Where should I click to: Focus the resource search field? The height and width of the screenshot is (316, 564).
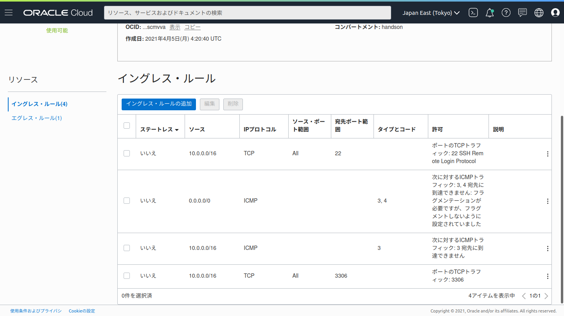point(248,13)
